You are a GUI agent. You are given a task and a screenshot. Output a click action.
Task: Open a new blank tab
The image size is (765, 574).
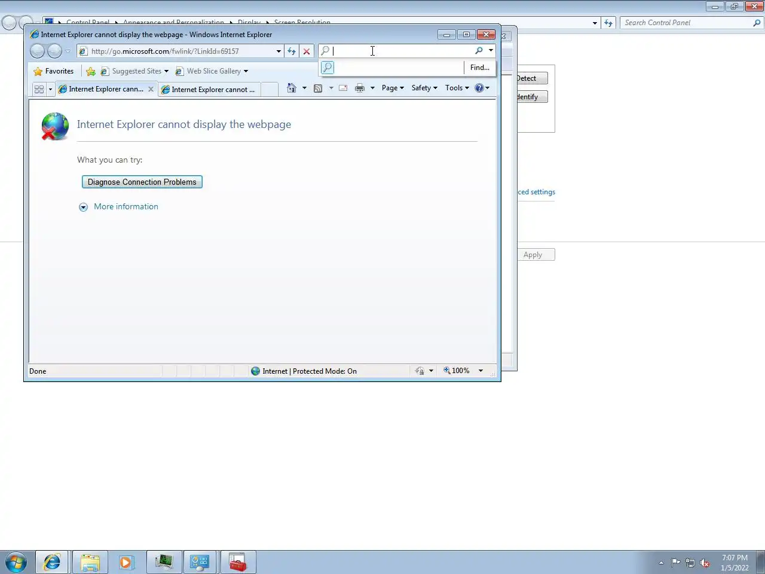[x=270, y=90]
